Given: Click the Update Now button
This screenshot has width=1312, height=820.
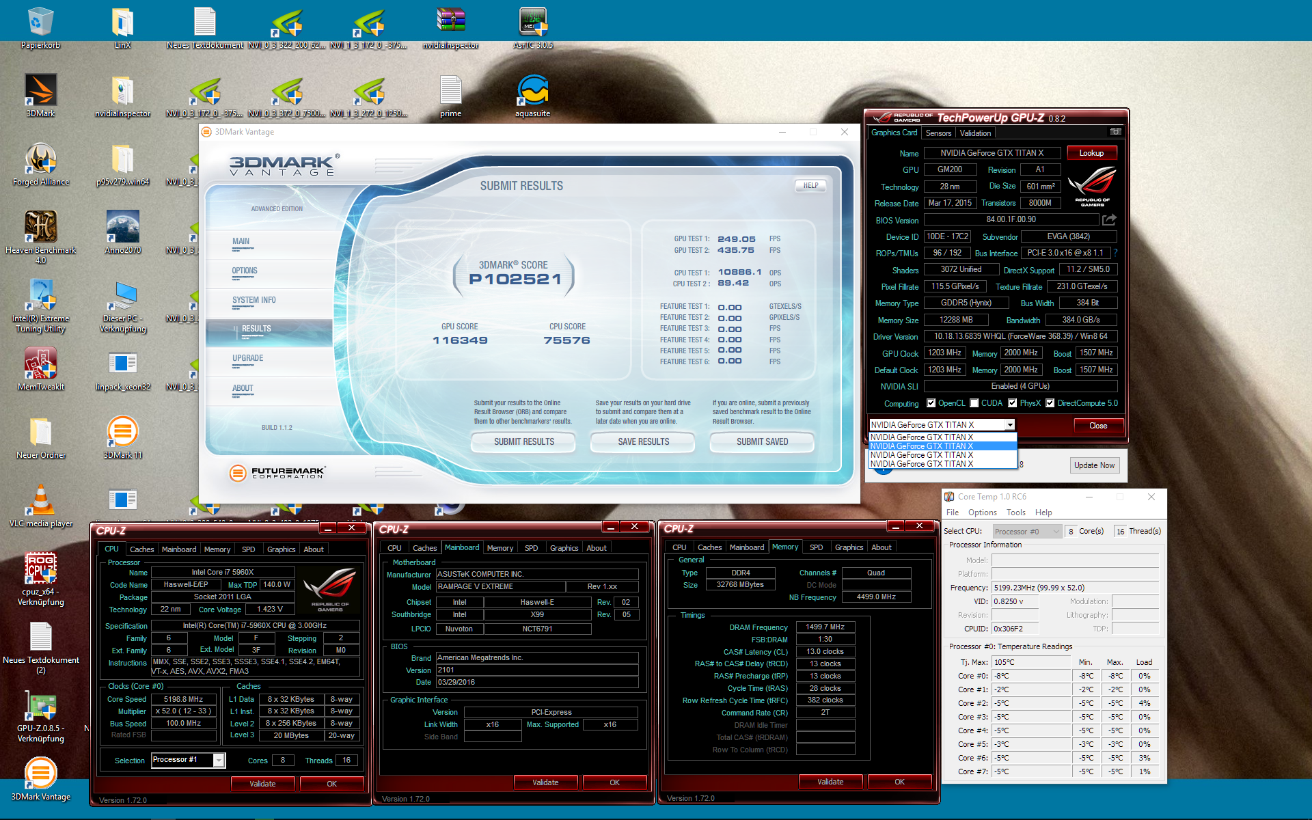Looking at the screenshot, I should tap(1094, 465).
